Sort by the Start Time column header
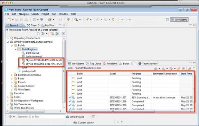The image size is (199, 126). point(186,74)
